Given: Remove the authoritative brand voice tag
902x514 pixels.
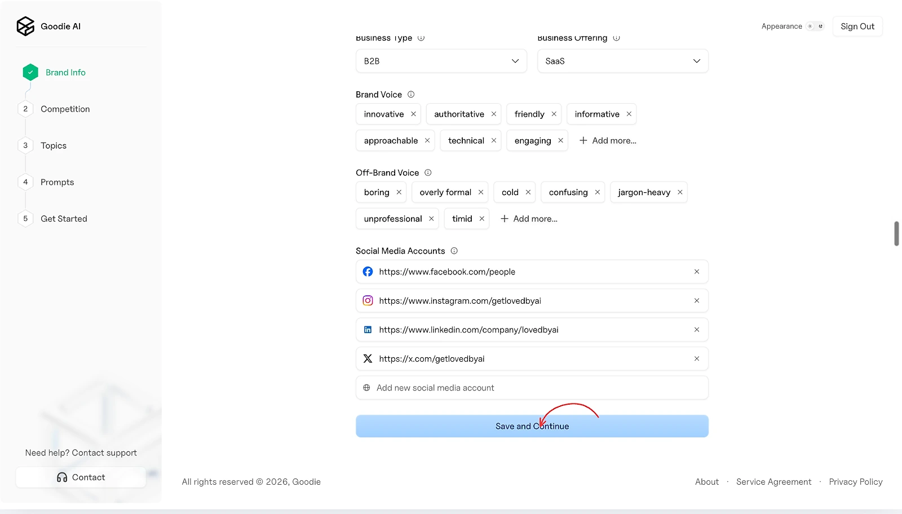Looking at the screenshot, I should point(494,114).
